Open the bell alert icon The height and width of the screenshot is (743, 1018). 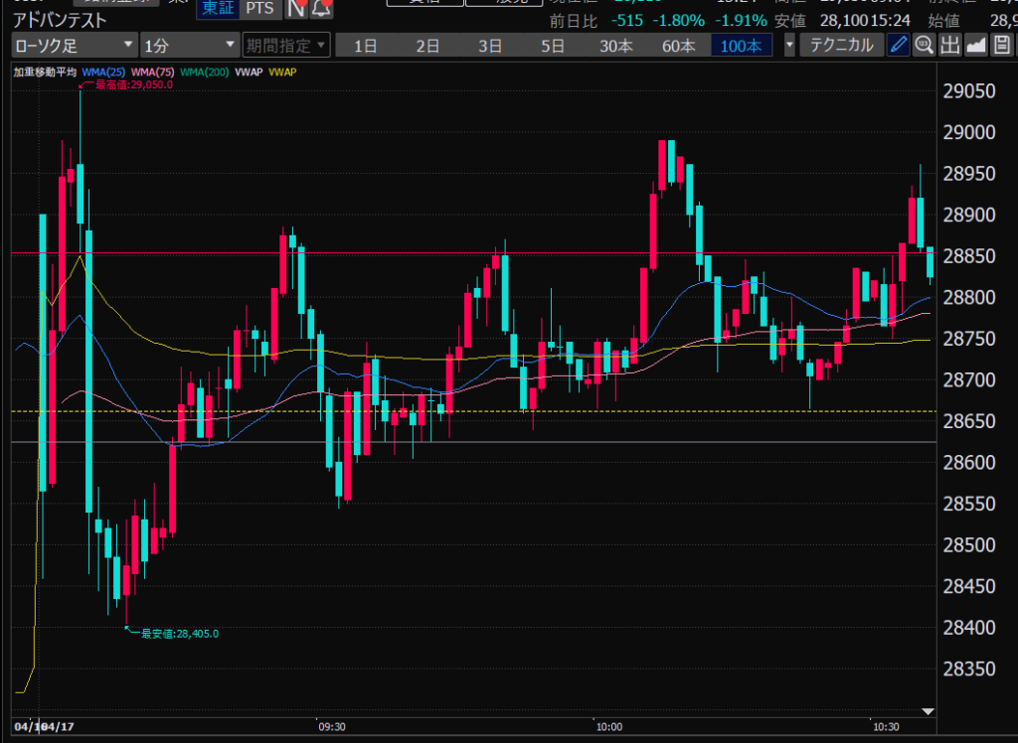[x=321, y=8]
